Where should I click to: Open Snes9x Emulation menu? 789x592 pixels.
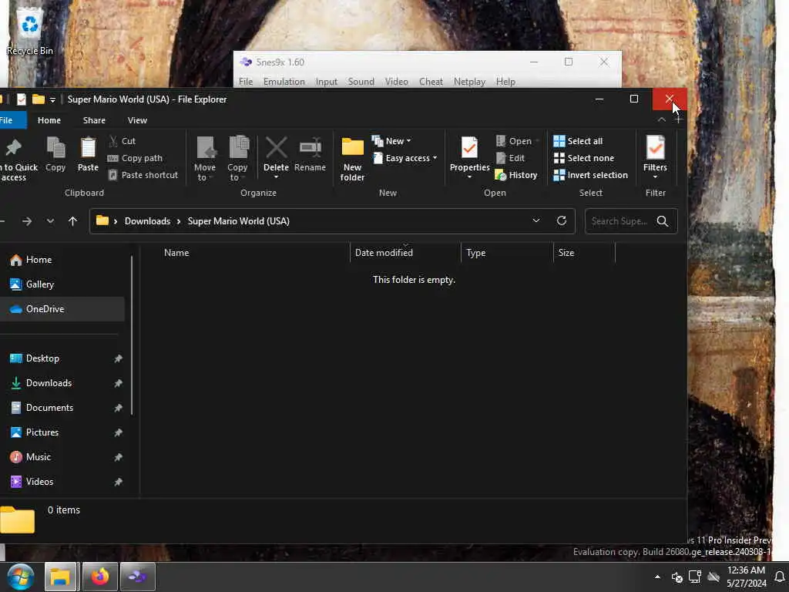[284, 82]
